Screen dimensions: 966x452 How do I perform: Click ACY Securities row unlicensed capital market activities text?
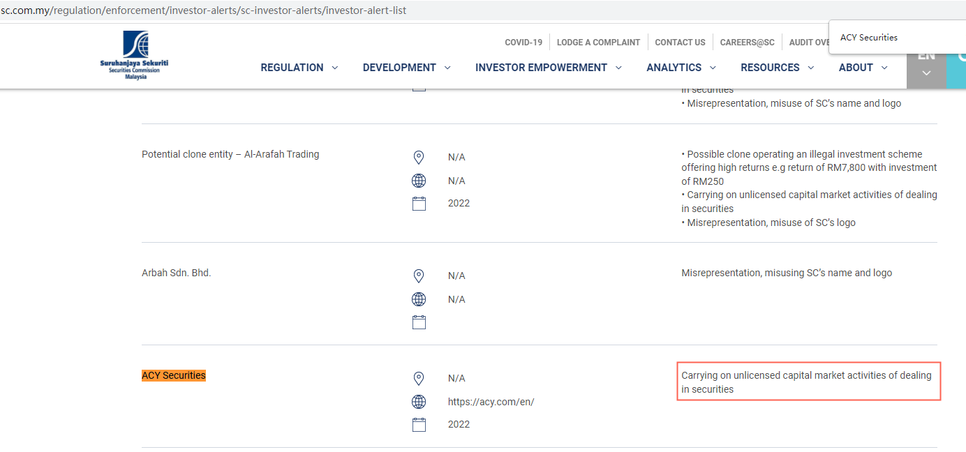tap(806, 382)
